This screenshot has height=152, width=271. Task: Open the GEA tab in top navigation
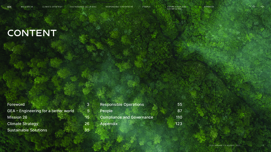pyautogui.click(x=9, y=7)
